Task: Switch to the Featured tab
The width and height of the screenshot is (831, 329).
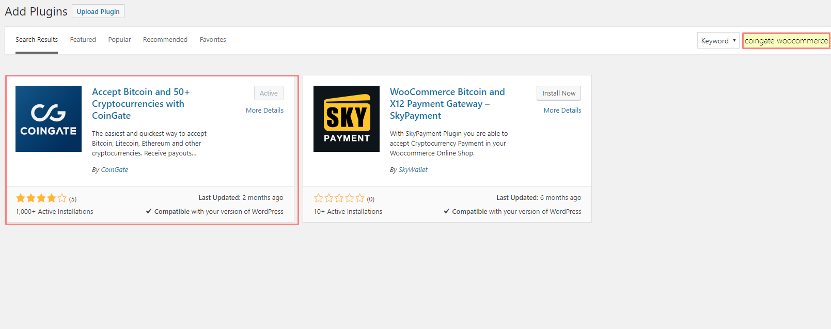Action: pyautogui.click(x=83, y=40)
